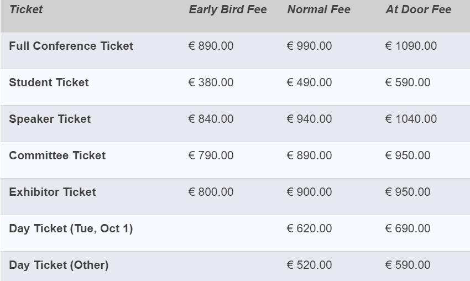The width and height of the screenshot is (470, 281).
Task: Select the Speaker Ticket row label
Action: pos(50,119)
